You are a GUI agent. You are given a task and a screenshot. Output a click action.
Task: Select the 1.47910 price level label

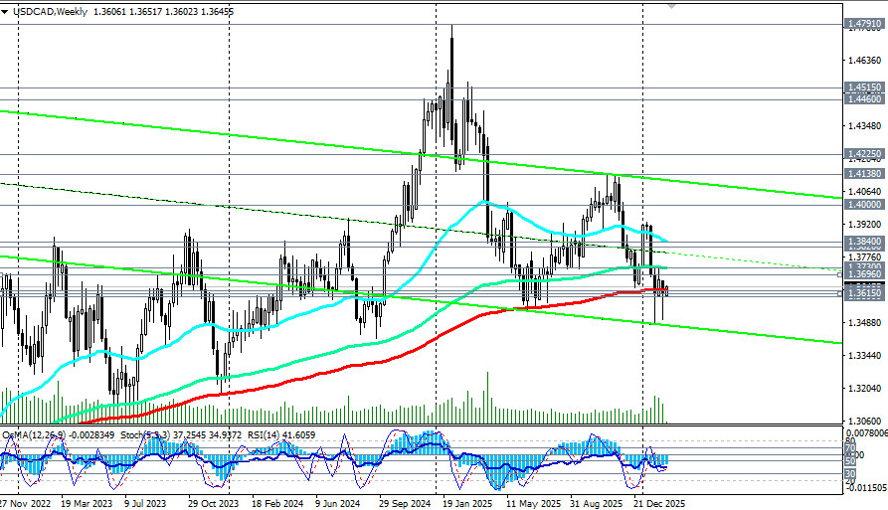(863, 23)
